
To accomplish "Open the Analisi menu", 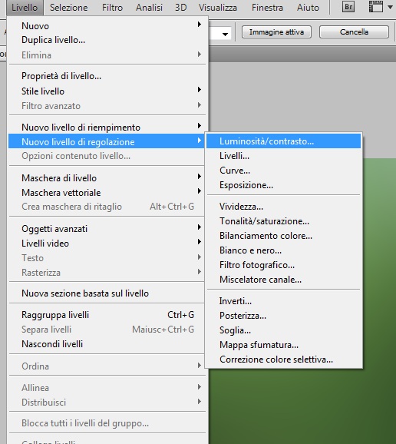I will pyautogui.click(x=149, y=8).
